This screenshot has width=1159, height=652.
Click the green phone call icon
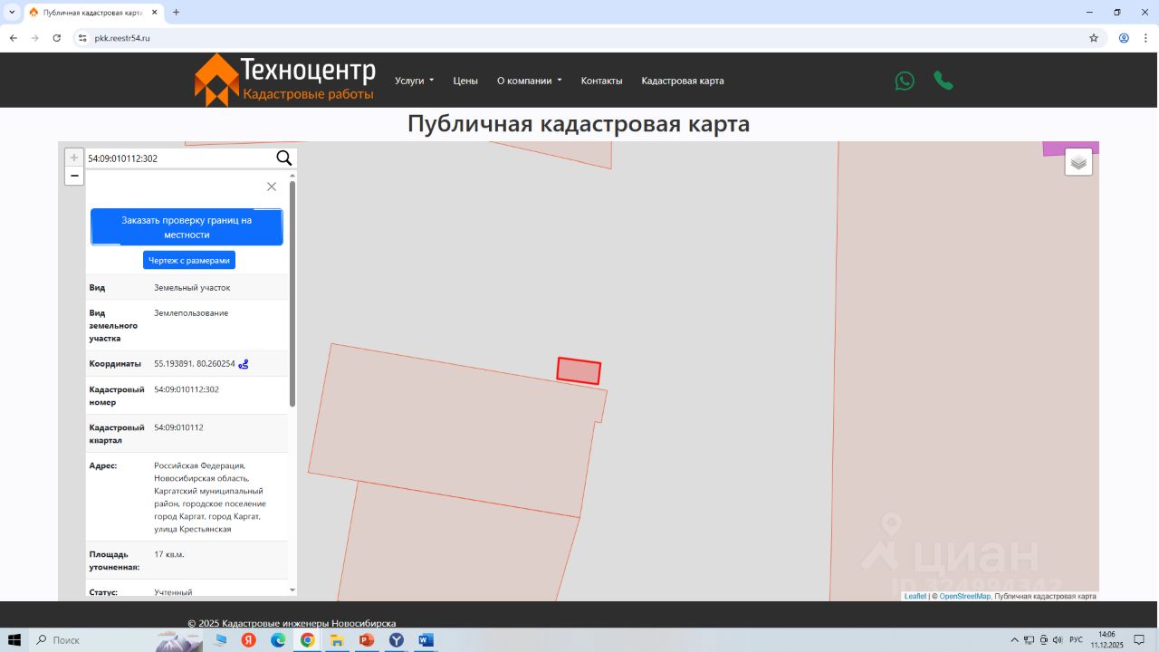pos(943,81)
